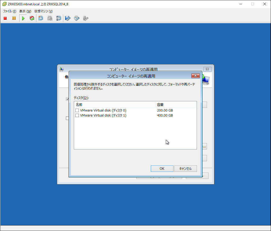Click OK in the disk exclusion dialog
Viewport: 271px width, 231px height.
162,169
